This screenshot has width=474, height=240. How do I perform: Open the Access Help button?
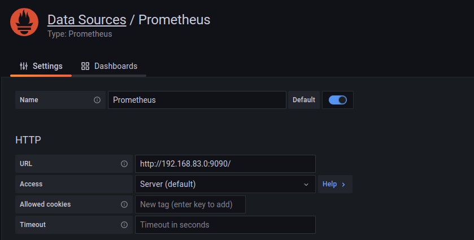coord(335,184)
